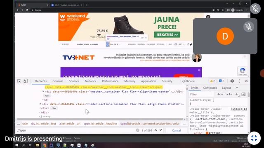Select breadcrumb a.list-article__url

[x=70, y=124]
